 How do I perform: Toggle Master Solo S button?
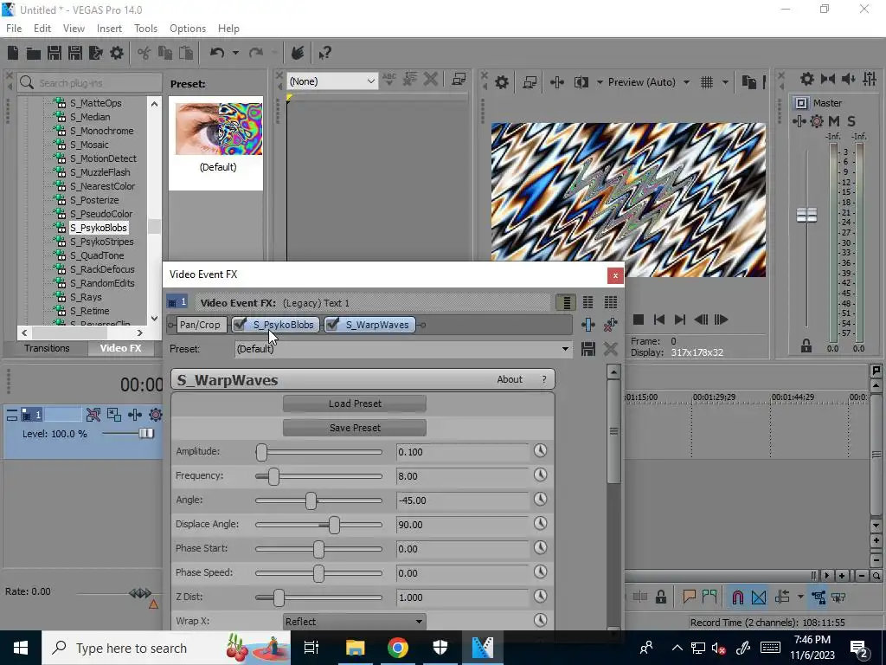[851, 121]
